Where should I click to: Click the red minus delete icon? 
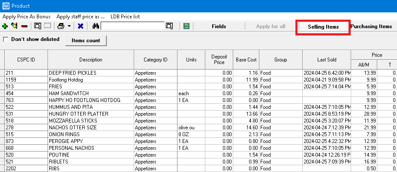24,26
